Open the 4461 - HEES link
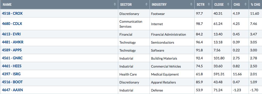Screen dimensions: 262x94 (x=12, y=66)
